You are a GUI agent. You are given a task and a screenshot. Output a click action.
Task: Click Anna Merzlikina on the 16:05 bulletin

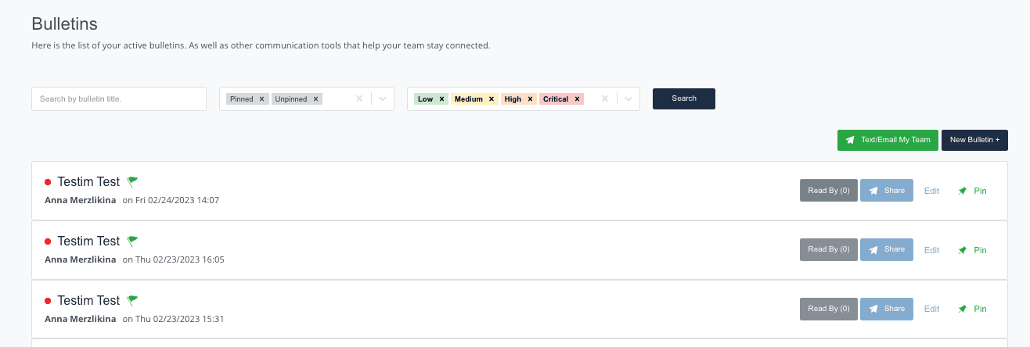pos(81,259)
